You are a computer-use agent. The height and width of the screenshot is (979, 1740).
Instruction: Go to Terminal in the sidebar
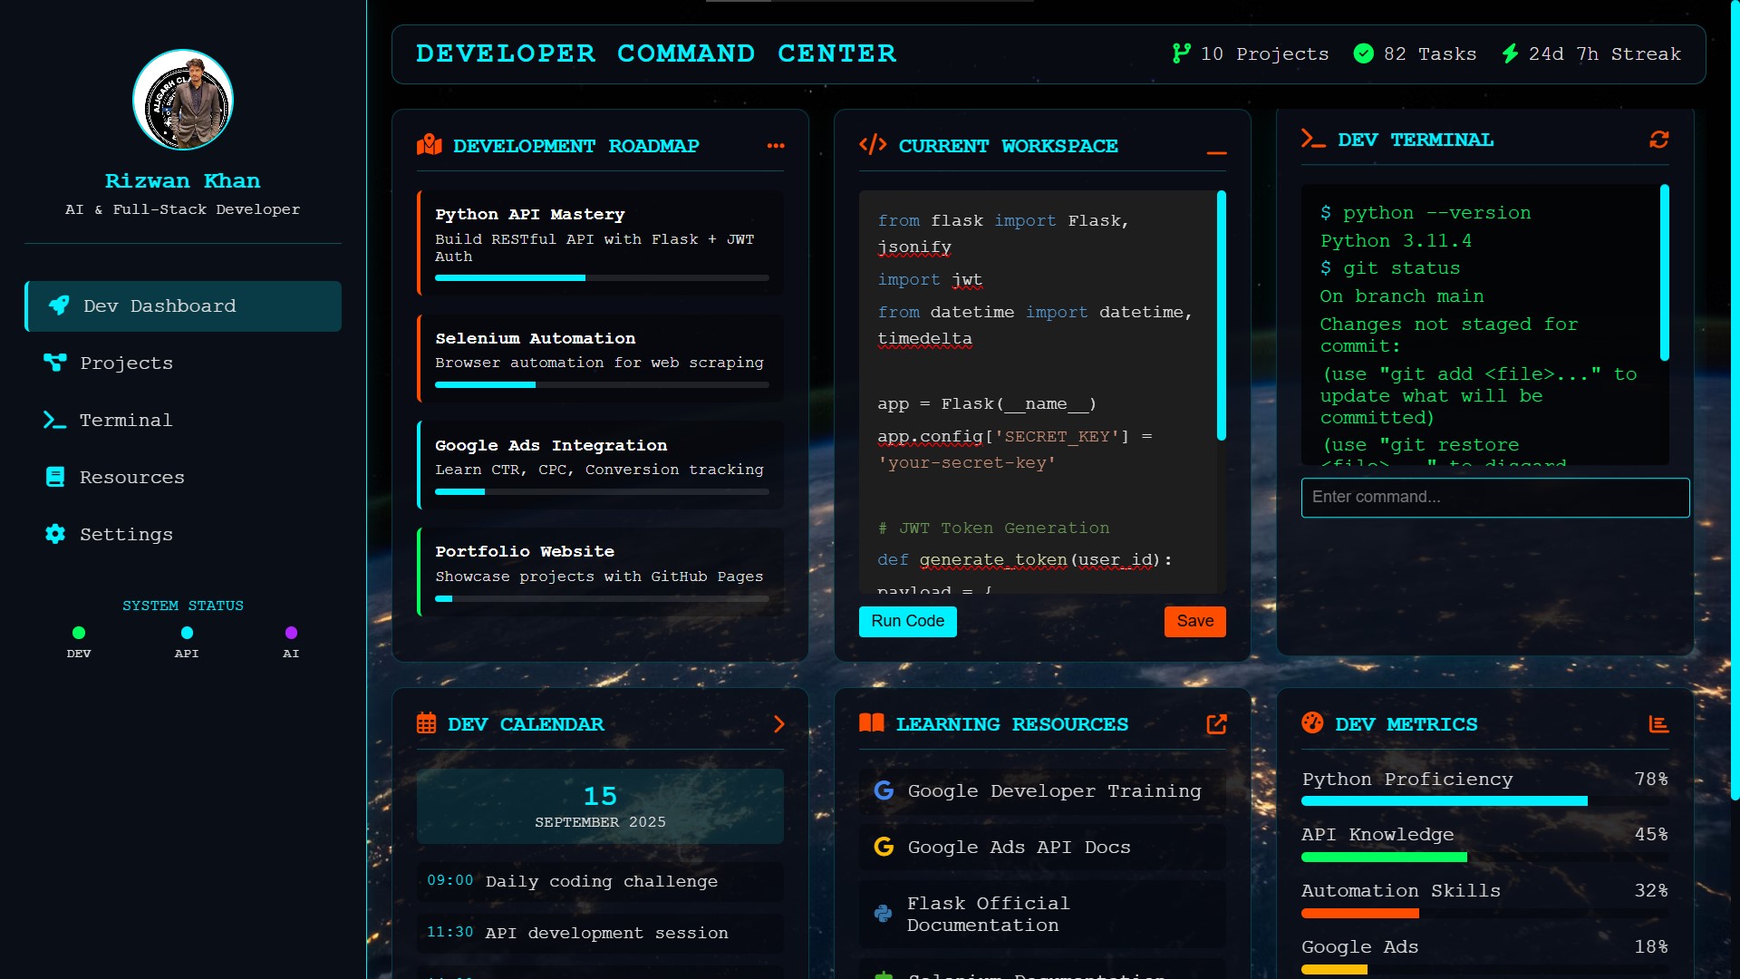point(125,420)
